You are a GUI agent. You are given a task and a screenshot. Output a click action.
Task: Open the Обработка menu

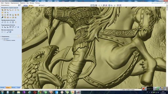23,3
